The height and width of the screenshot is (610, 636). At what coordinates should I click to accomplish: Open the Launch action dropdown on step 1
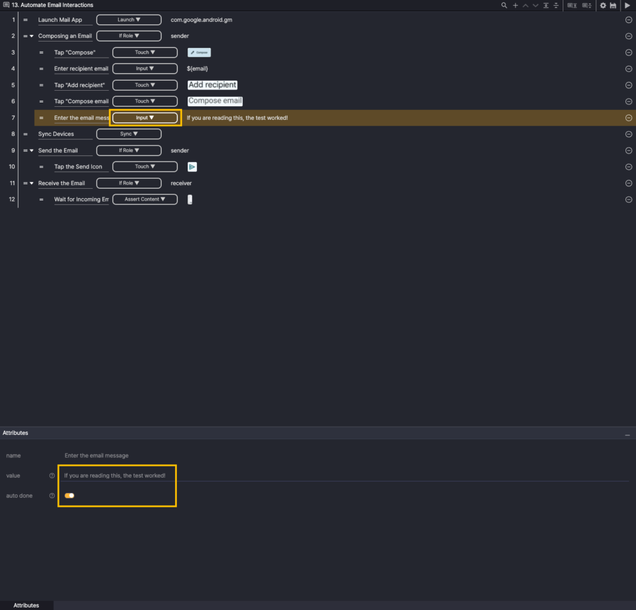[x=129, y=20]
